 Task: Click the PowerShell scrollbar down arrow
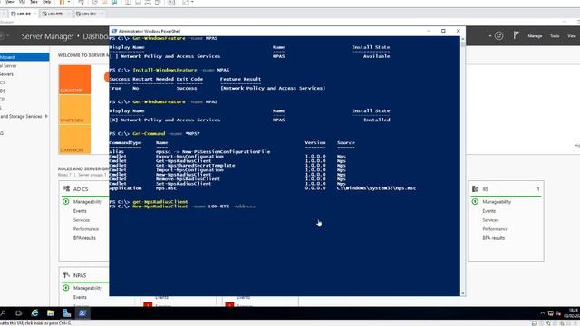[463, 293]
